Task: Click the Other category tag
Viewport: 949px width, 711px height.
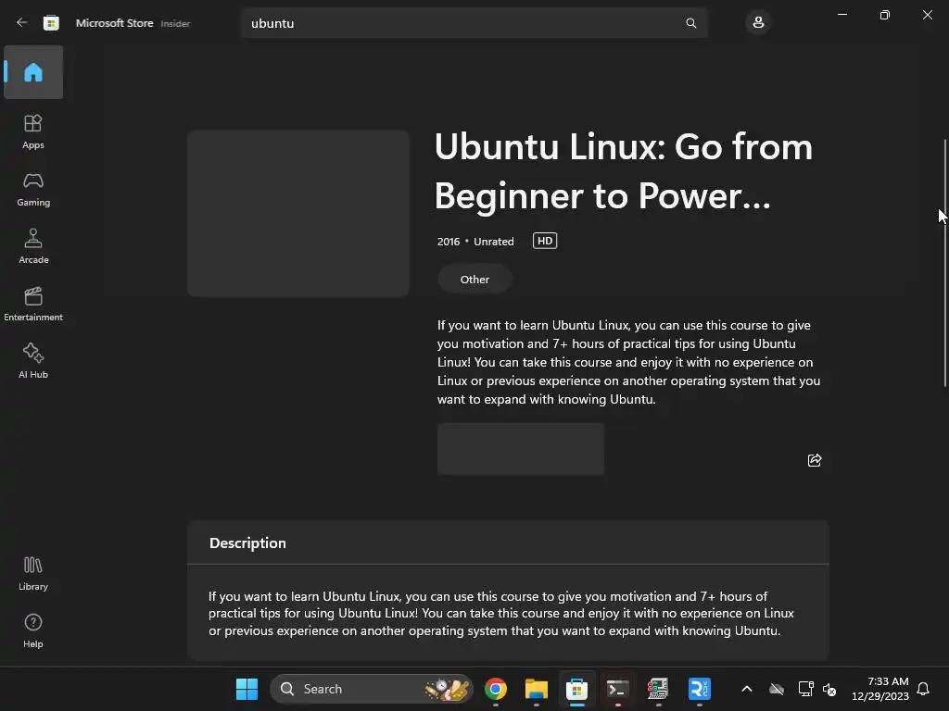Action: [x=474, y=280]
